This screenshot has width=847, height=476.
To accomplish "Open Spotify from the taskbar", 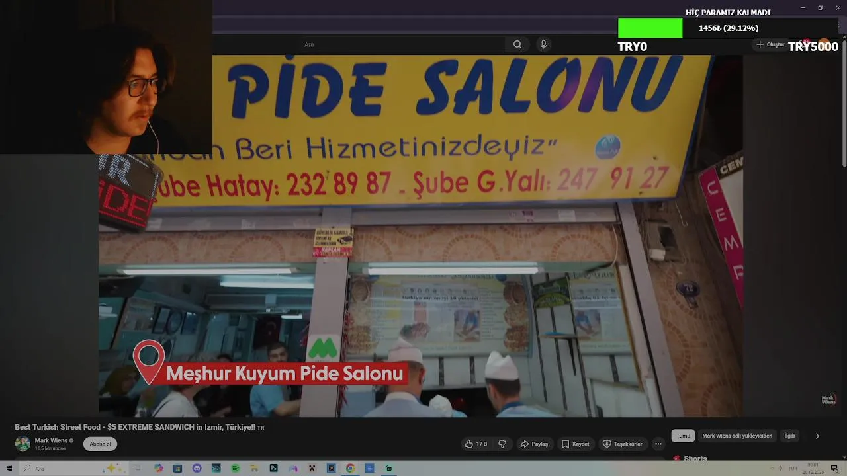I will pyautogui.click(x=235, y=468).
